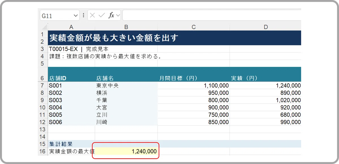The height and width of the screenshot is (164, 339).
Task: Click the Name Box showing G11
Action: 60,16
